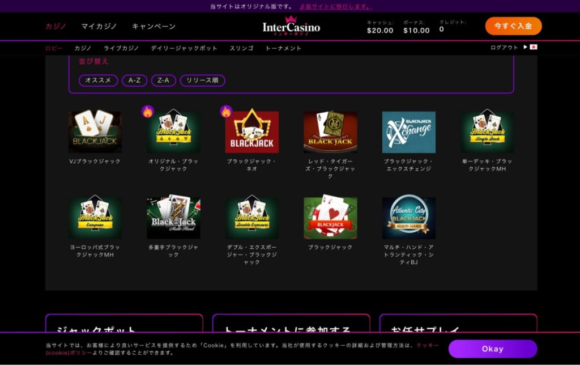The width and height of the screenshot is (580, 365).
Task: Open the Blackjack European MH thumbnail
Action: (95, 218)
